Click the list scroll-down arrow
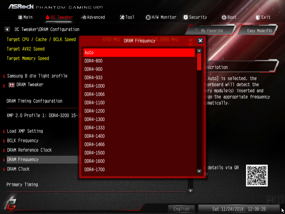 click(x=199, y=171)
